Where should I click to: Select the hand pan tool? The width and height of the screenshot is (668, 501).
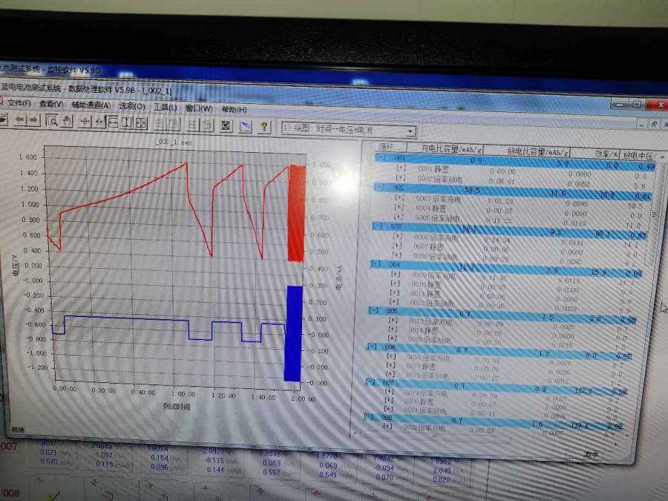(x=66, y=121)
